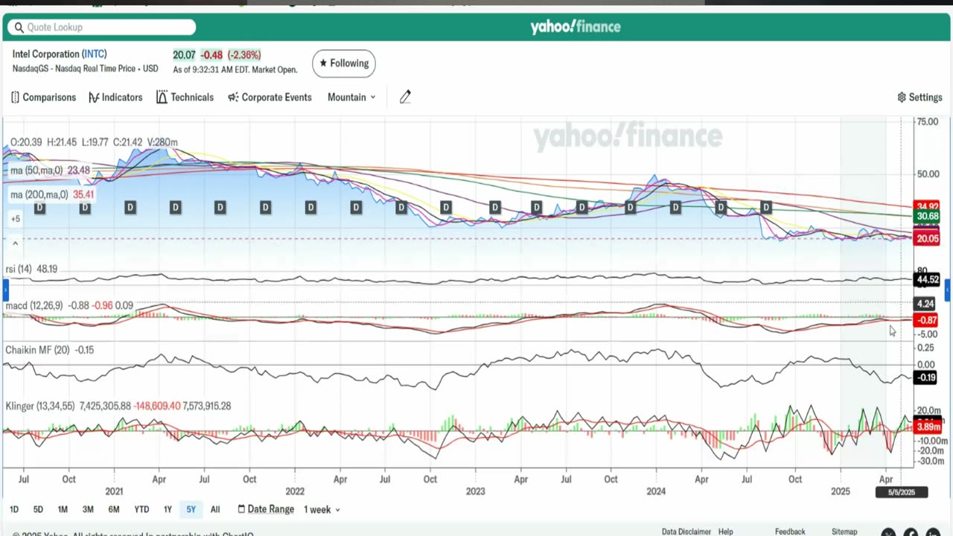
Task: Open the Corporate Events menu
Action: pyautogui.click(x=270, y=98)
